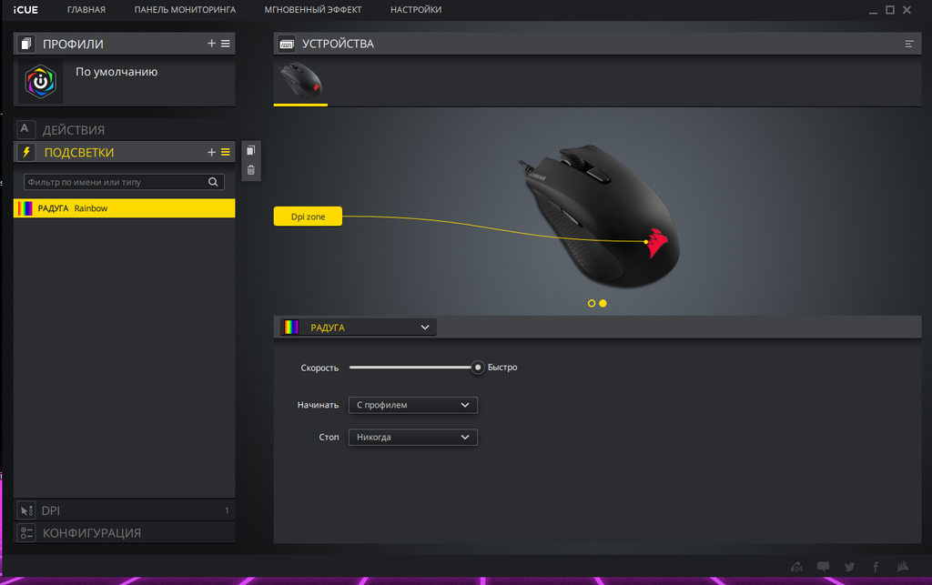This screenshot has height=585, width=932.
Task: Click the ПОДСВЕТКИ lightning icon
Action: click(26, 152)
